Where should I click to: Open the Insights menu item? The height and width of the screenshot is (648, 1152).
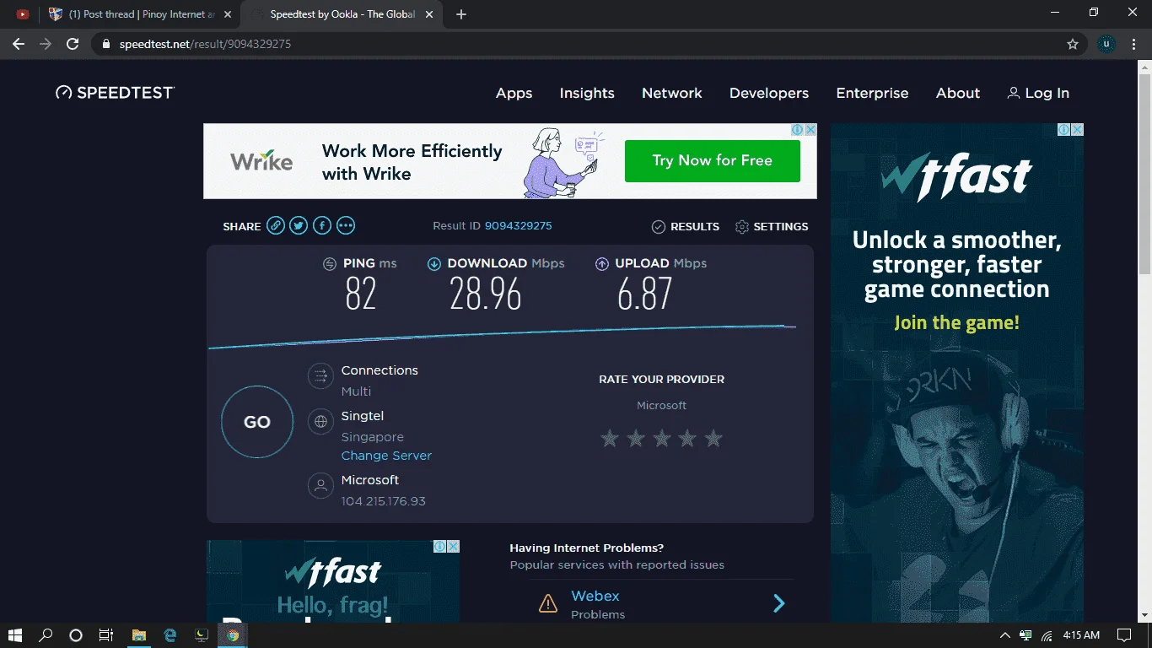click(587, 93)
